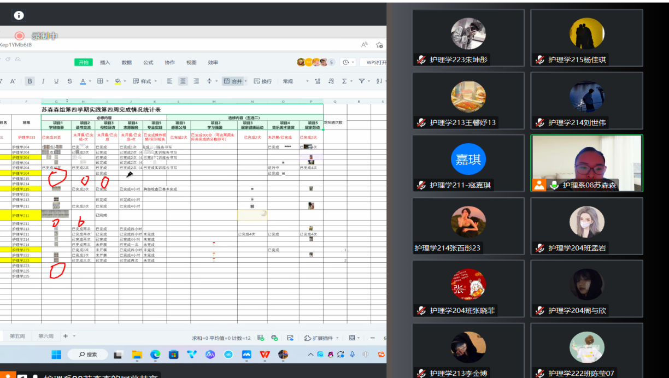Viewport: 669px width, 378px height.
Task: Apply strikethrough formatting
Action: [69, 81]
